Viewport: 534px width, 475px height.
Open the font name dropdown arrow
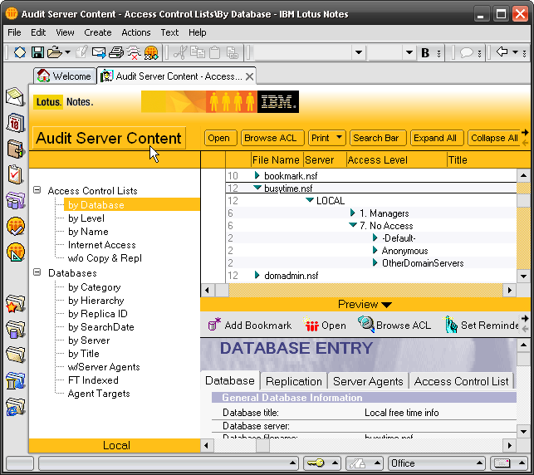tap(358, 53)
